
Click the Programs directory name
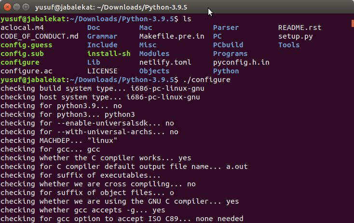click(x=230, y=54)
